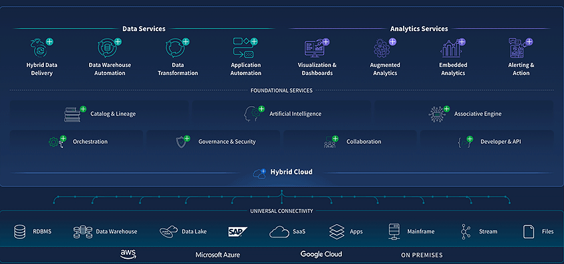The height and width of the screenshot is (264, 564).
Task: Click the Microsoft Azure label
Action: (217, 255)
